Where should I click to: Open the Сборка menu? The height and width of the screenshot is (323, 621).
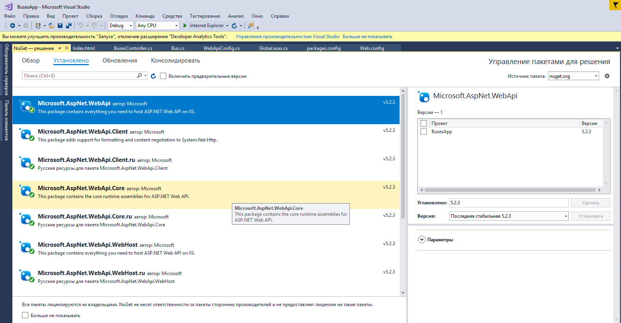click(x=94, y=16)
